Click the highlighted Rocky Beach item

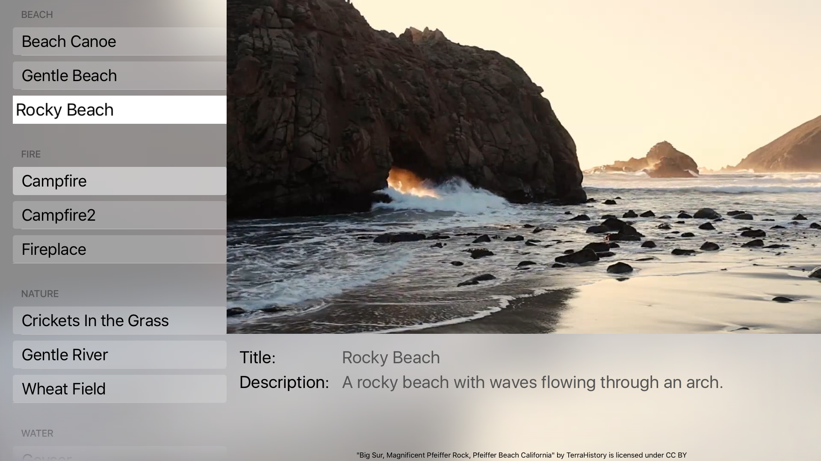click(x=120, y=110)
